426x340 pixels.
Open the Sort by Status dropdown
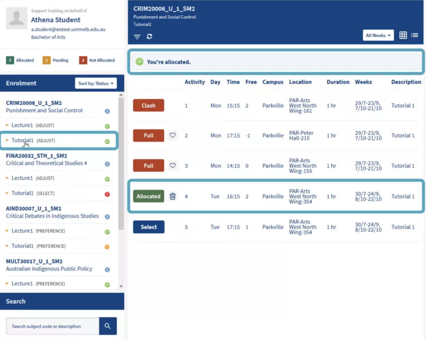point(95,83)
